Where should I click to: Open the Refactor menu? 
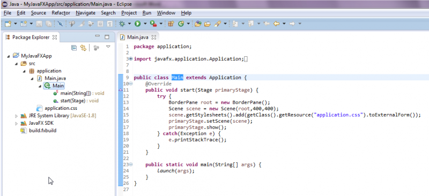point(61,13)
